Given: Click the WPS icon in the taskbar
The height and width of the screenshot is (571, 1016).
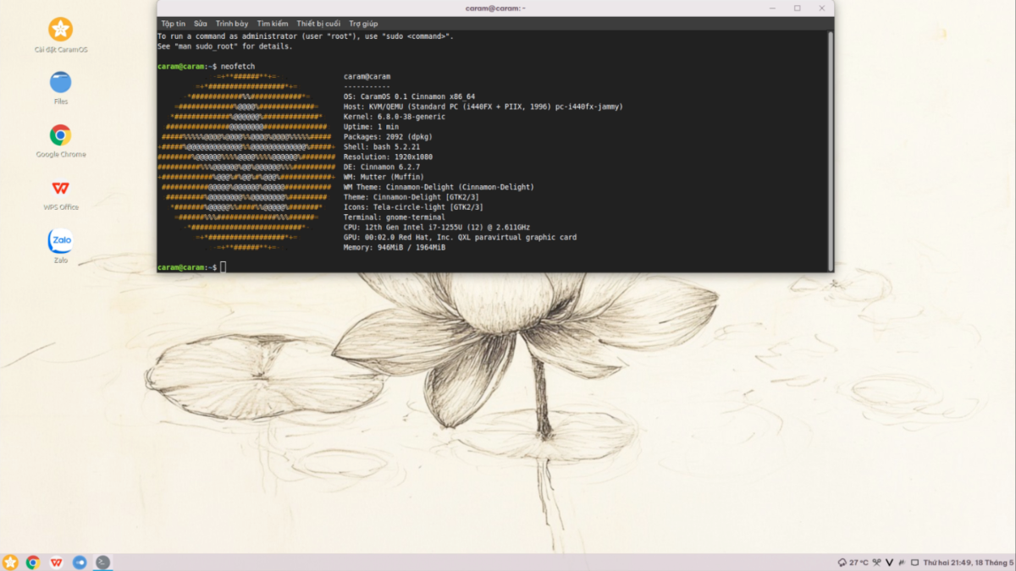Looking at the screenshot, I should [56, 563].
